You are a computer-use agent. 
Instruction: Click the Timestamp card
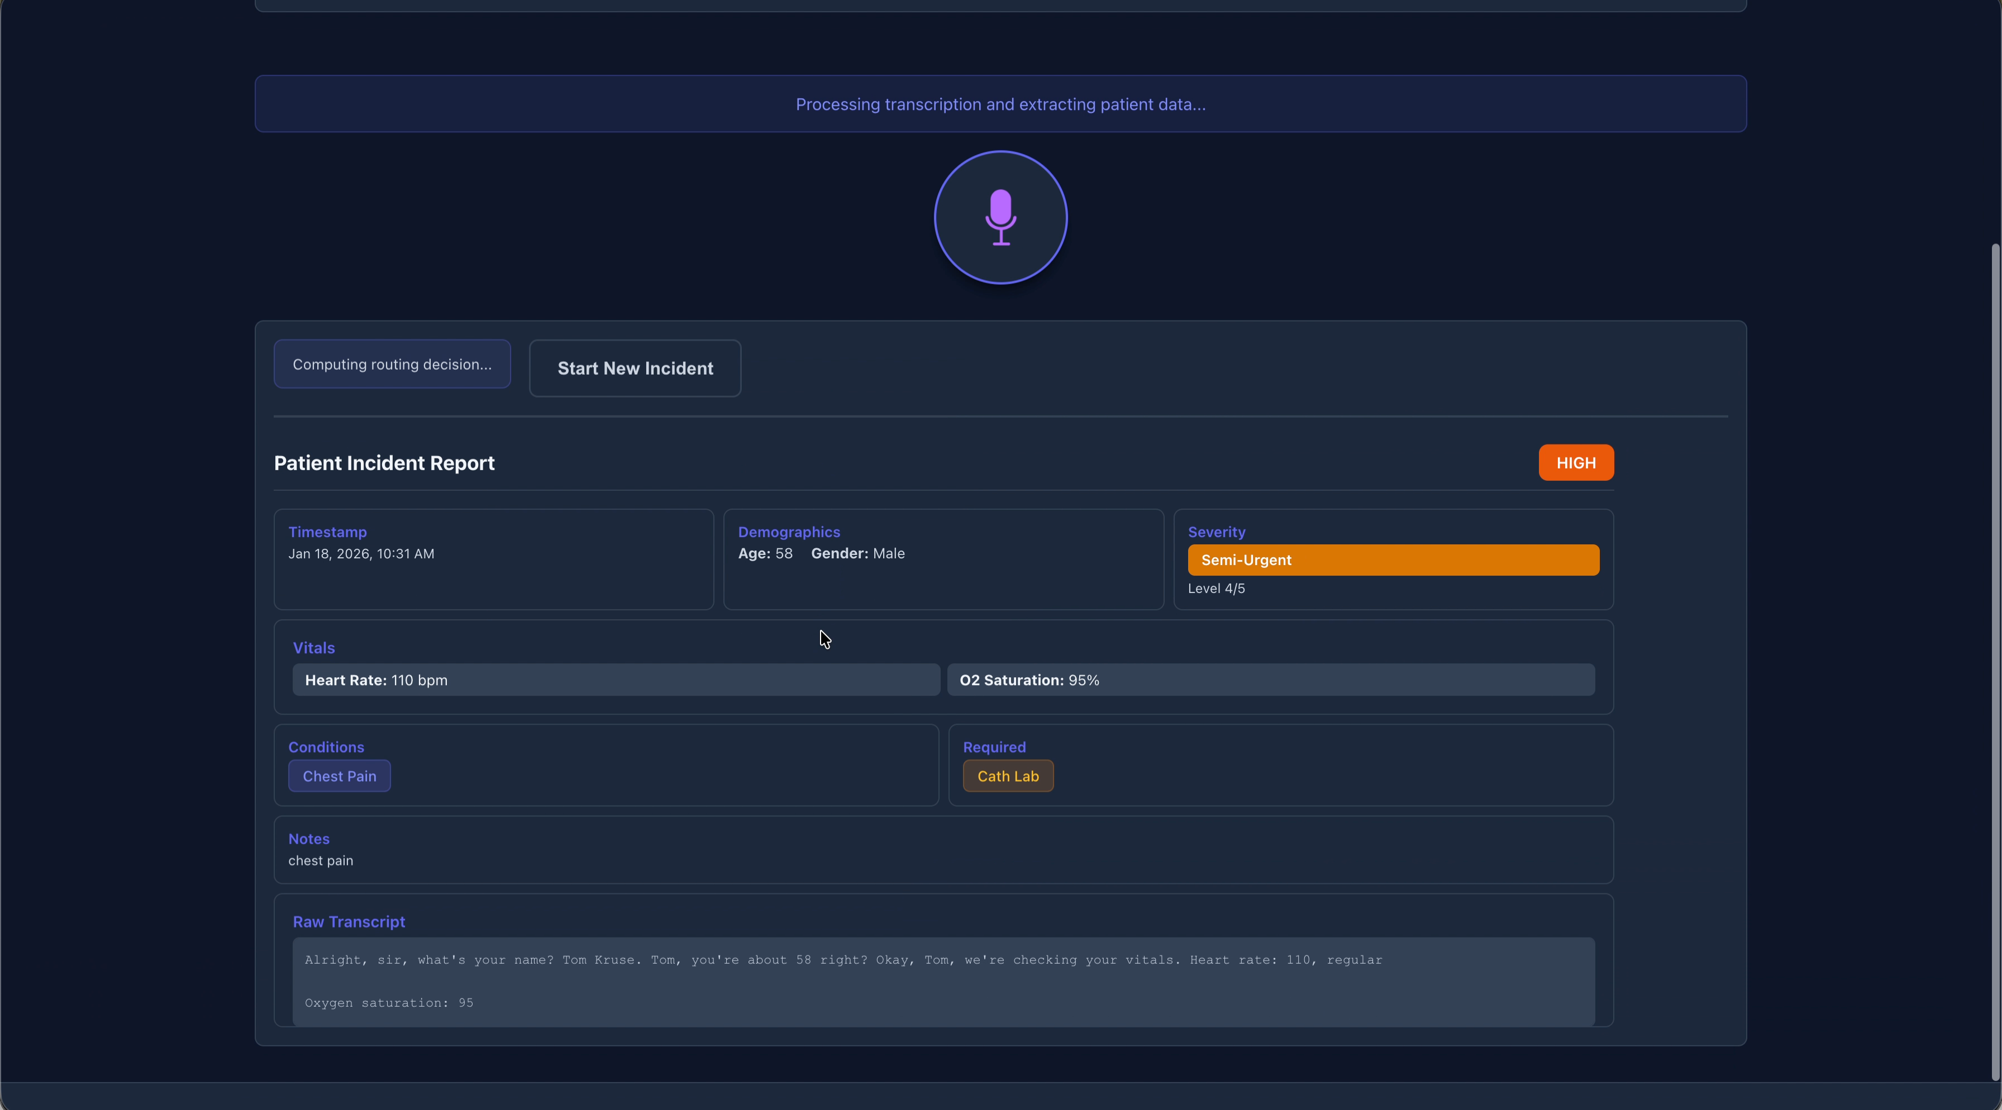493,559
